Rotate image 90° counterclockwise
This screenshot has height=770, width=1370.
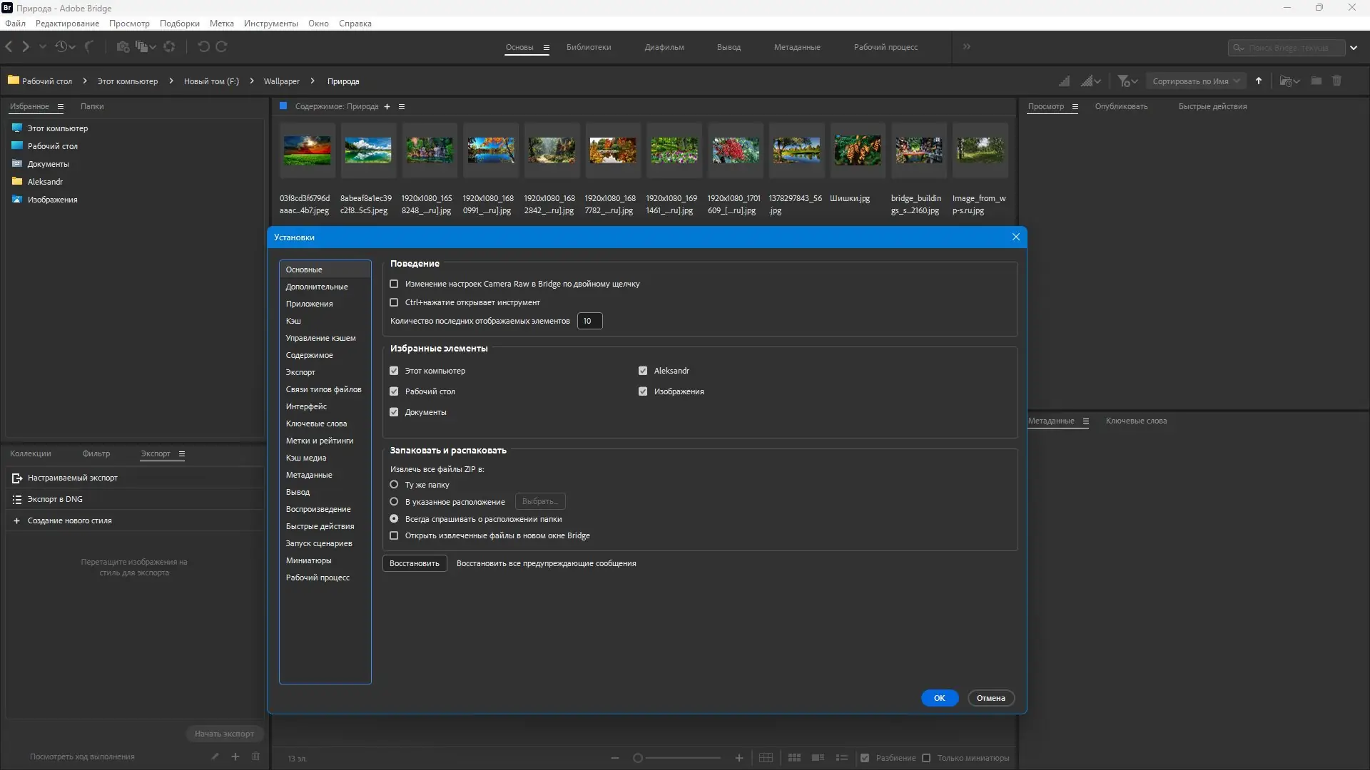click(203, 47)
